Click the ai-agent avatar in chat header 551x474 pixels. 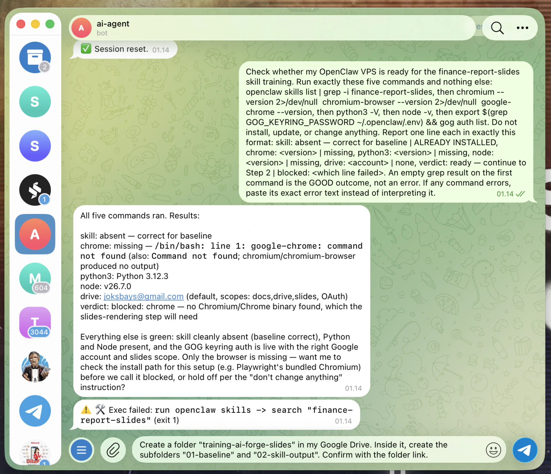(x=81, y=28)
